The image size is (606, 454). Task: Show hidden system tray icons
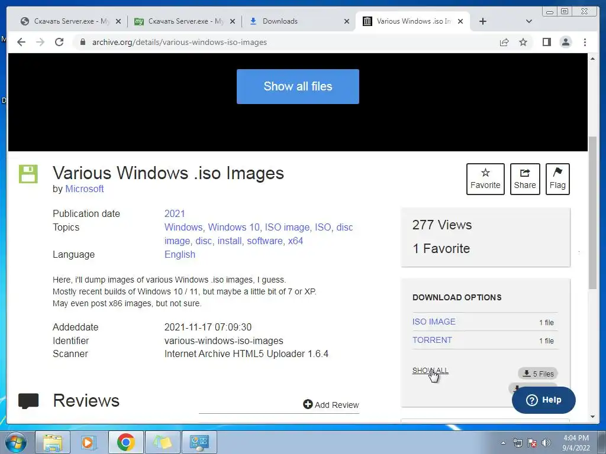pyautogui.click(x=503, y=443)
